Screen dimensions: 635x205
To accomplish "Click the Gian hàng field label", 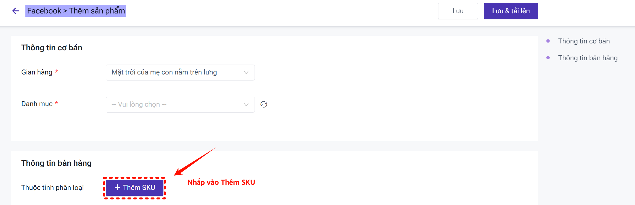I will click(x=37, y=72).
